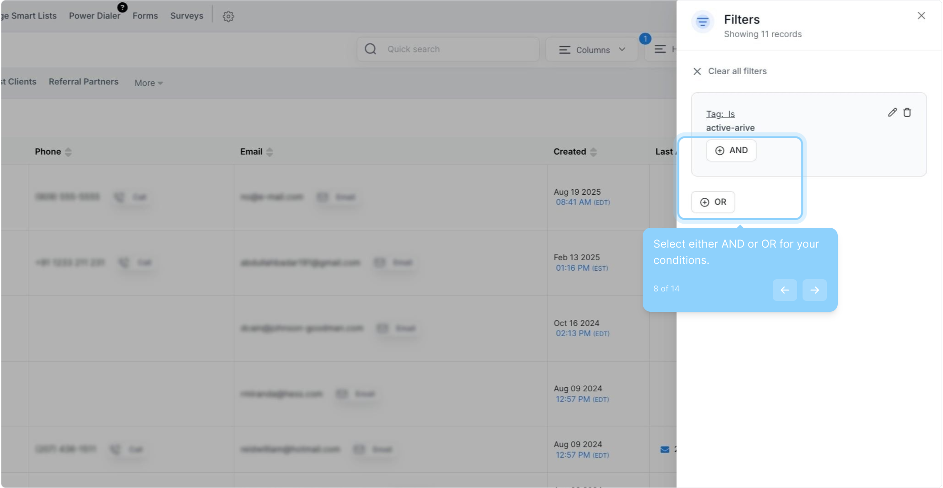943x488 pixels.
Task: Close the Filters panel
Action: point(921,16)
